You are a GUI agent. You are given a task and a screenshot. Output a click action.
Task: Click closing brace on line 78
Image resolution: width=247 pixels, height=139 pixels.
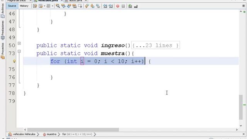tap(25, 93)
